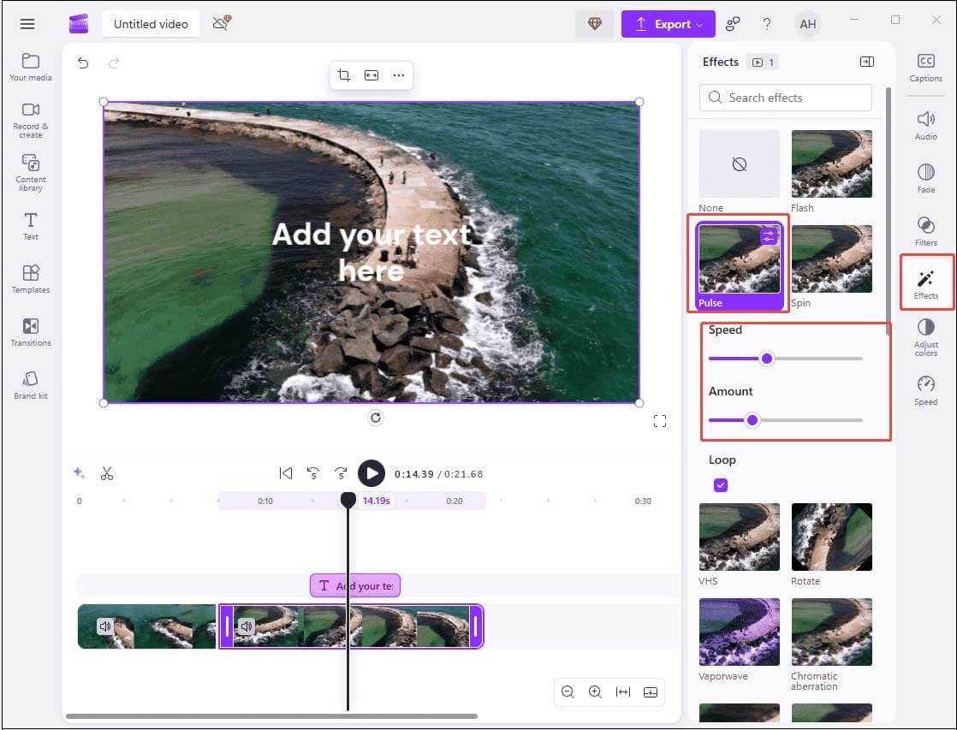The height and width of the screenshot is (730, 957).
Task: Mute the first timeline clip's audio
Action: [x=106, y=626]
